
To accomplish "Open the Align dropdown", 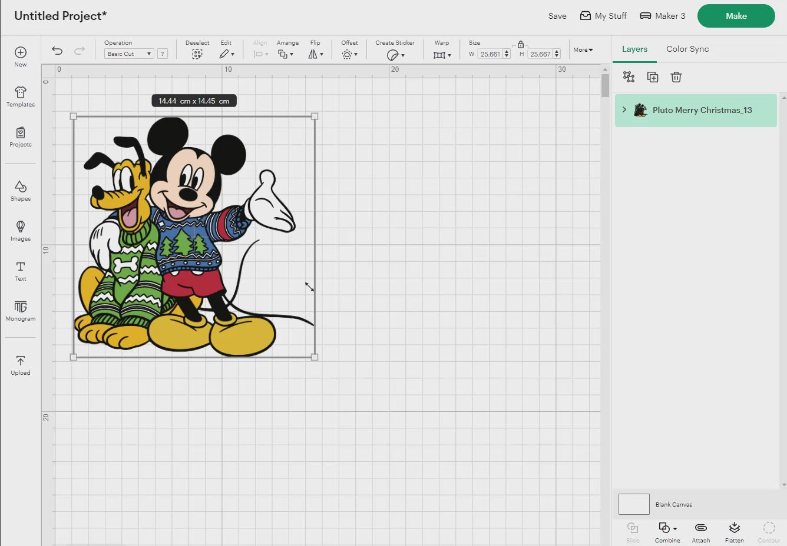I will pos(260,54).
